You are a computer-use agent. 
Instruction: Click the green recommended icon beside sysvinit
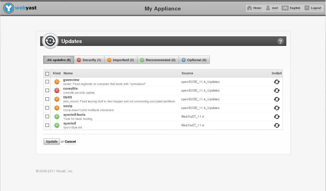[57, 125]
